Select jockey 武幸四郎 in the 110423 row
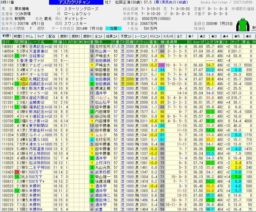256x212 pixels. [102, 172]
